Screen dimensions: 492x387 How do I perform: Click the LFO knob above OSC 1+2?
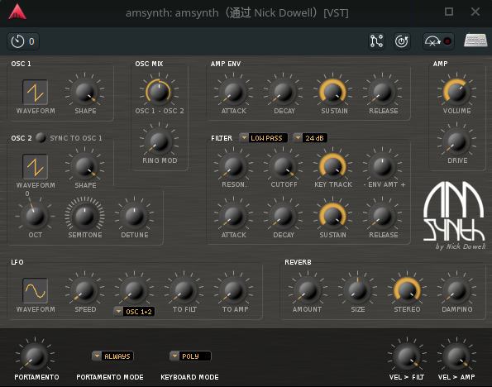pyautogui.click(x=134, y=290)
